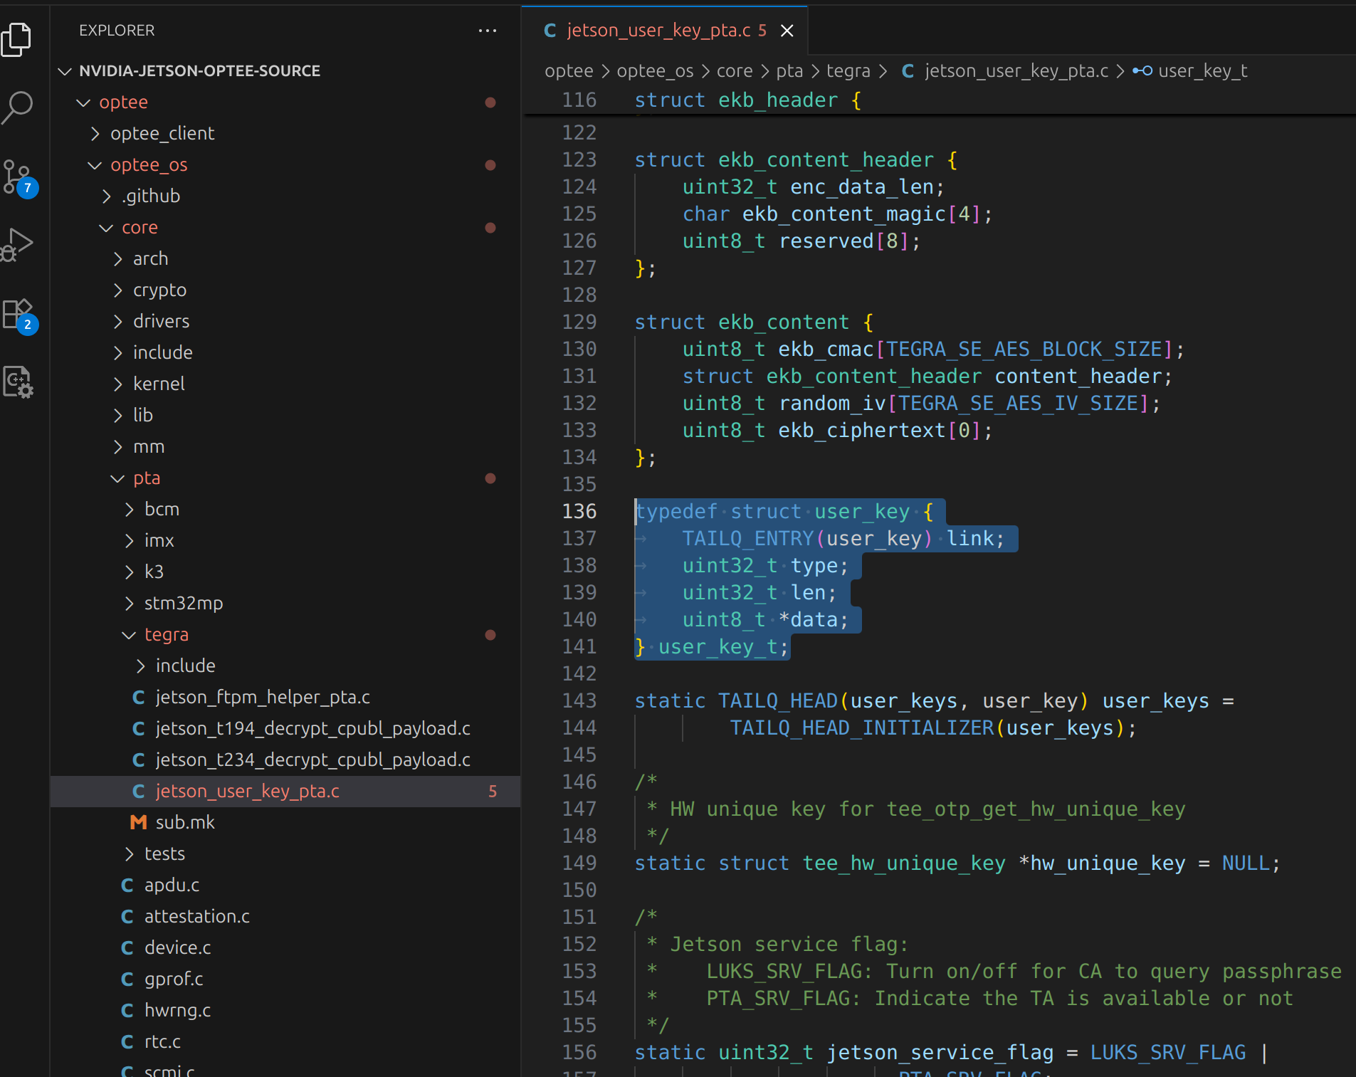The image size is (1356, 1077).
Task: Expand the arch folder
Action: [x=117, y=259]
